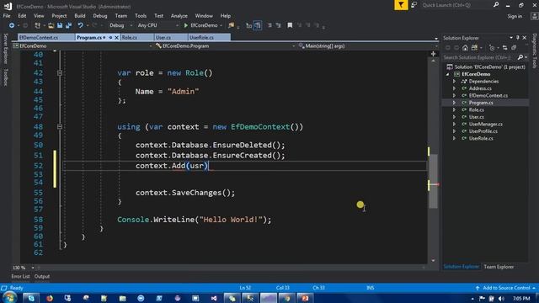
Task: Open the EfCoreDemo.Program class dropdown
Action: coord(225,46)
